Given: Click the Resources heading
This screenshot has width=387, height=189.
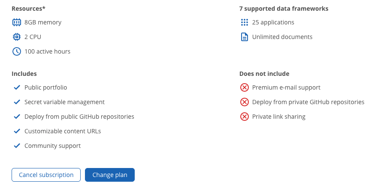Looking at the screenshot, I should tap(28, 9).
